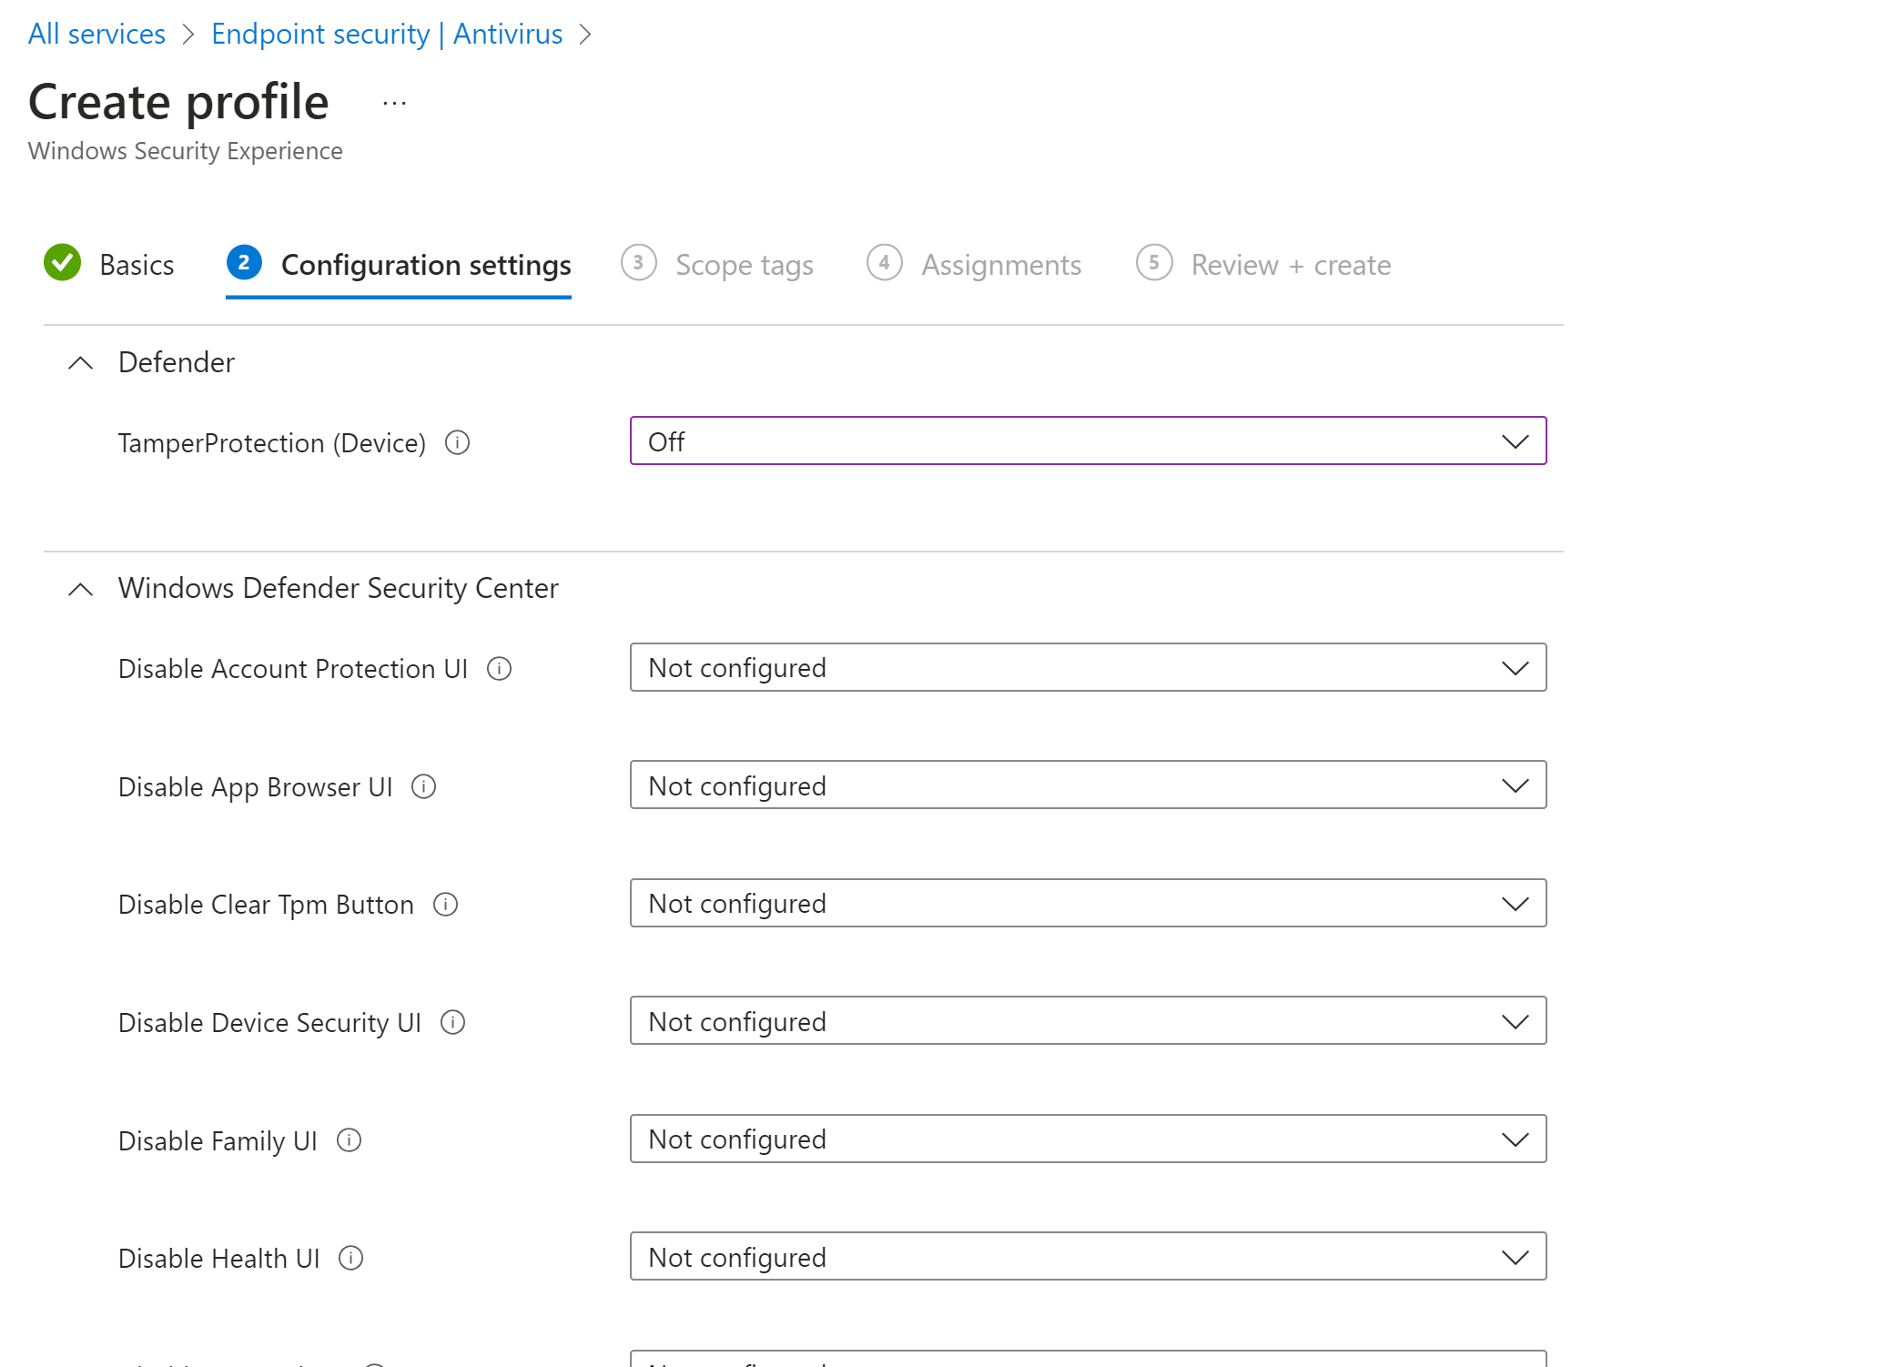Screen dimensions: 1896x1367
Task: Jump to the Review + create step
Action: (x=1290, y=265)
